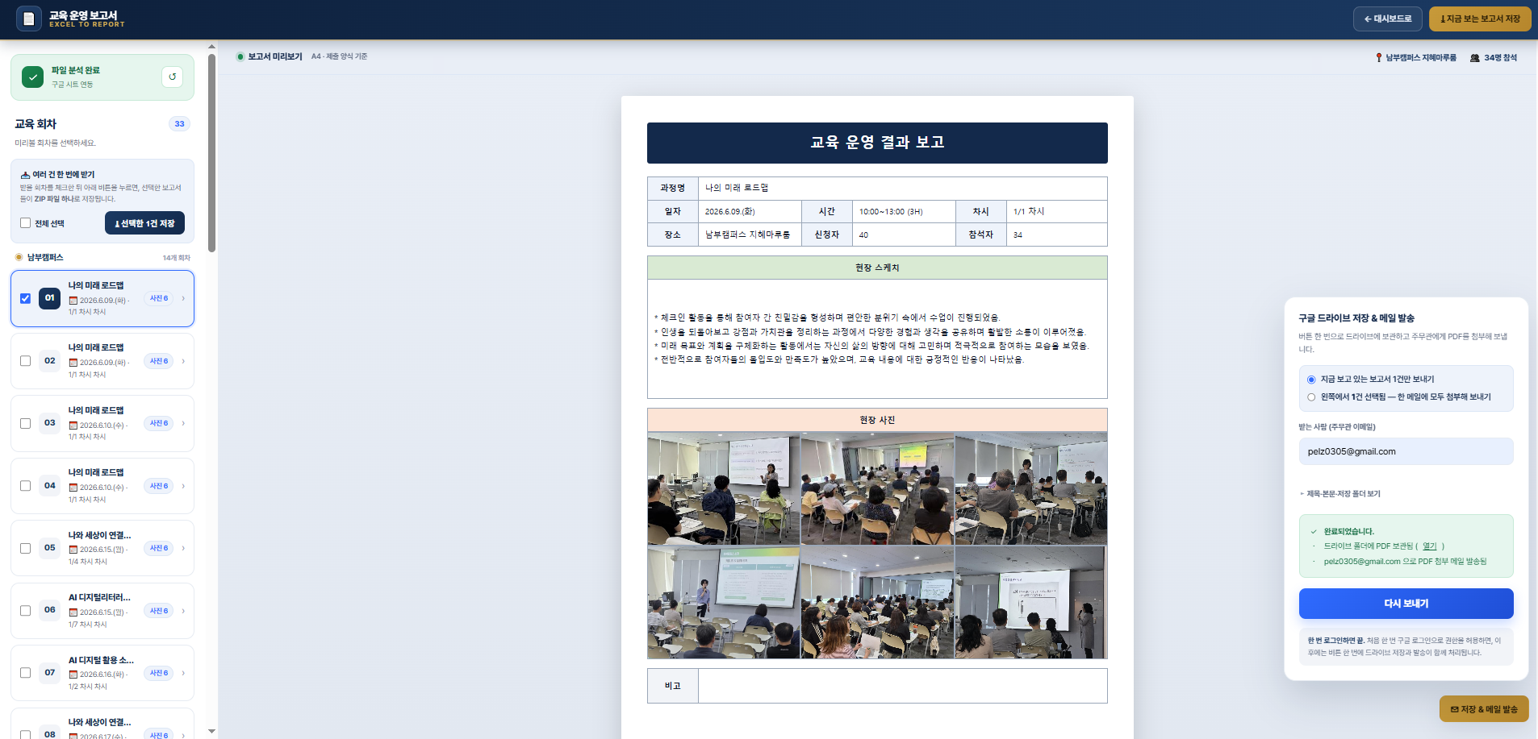The width and height of the screenshot is (1538, 739).
Task: Click the 다시 보내기 button
Action: [1406, 604]
